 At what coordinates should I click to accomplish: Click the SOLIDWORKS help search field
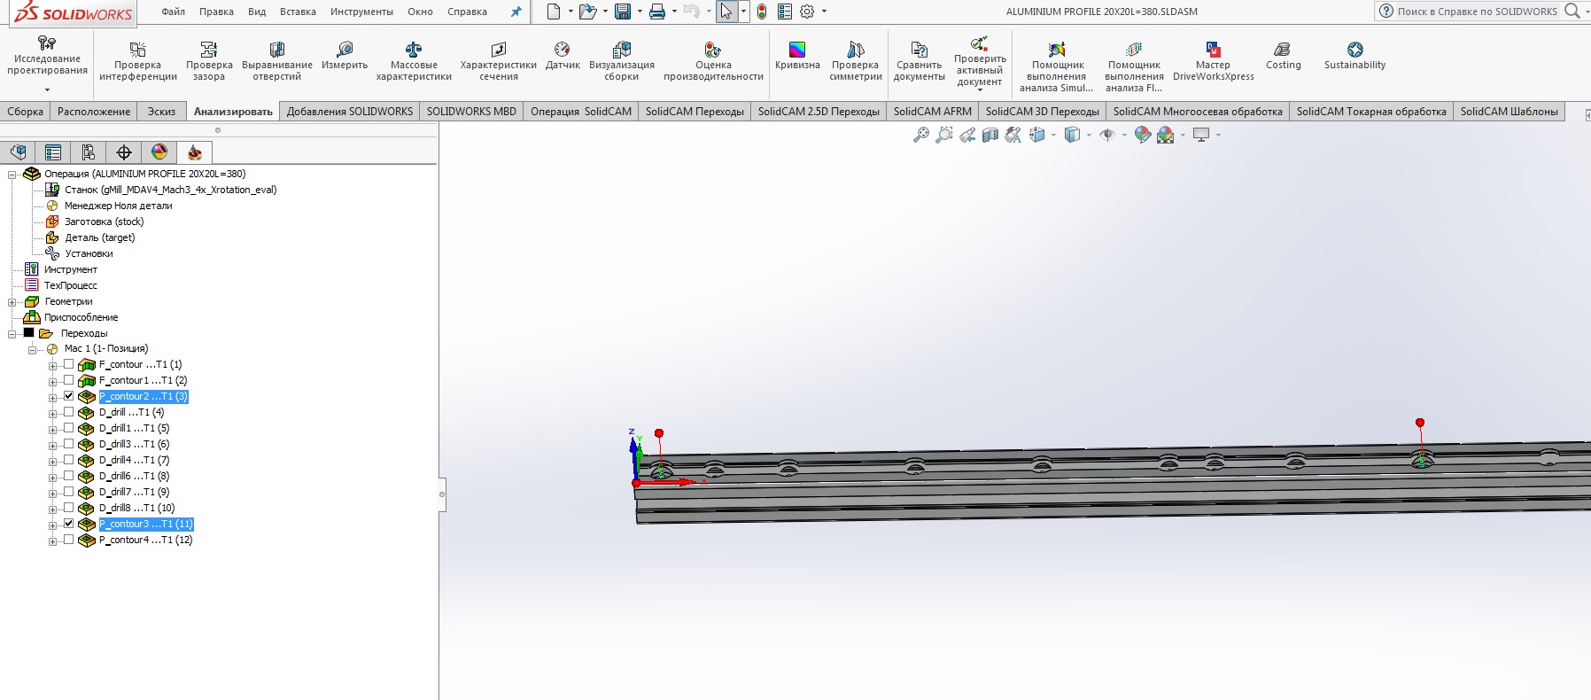(x=1477, y=12)
